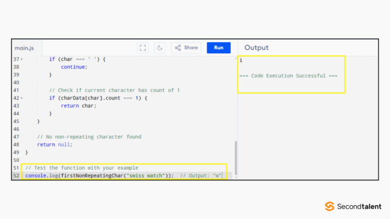Click the editor vertical scrollbar thumb
The width and height of the screenshot is (390, 219).
[236, 158]
